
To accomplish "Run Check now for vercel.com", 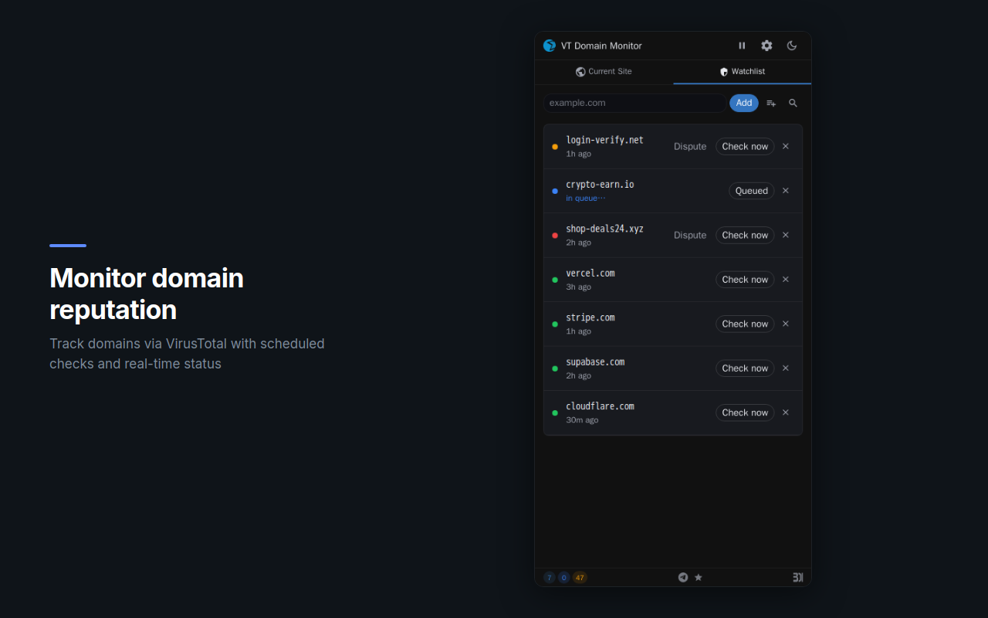I will point(744,279).
